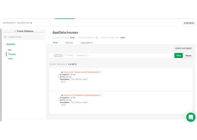The width and height of the screenshot is (197, 140).
Task: Expand bills array of 214 Heeley Road
Action: 59,77
